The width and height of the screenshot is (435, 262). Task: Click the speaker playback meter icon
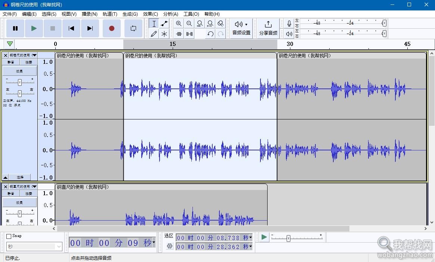(x=289, y=34)
